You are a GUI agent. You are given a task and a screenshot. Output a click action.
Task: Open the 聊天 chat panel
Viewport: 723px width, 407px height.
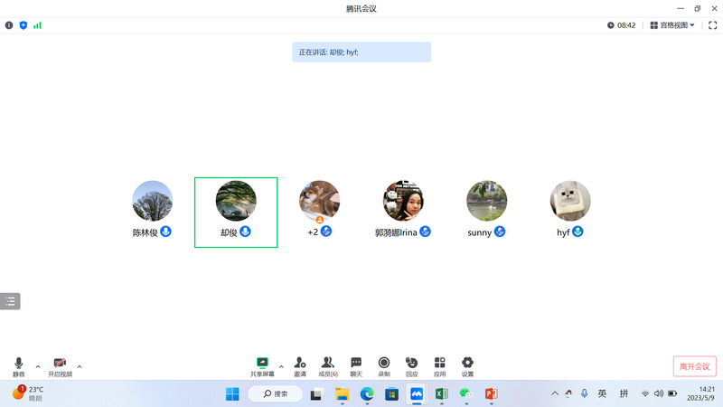point(356,364)
